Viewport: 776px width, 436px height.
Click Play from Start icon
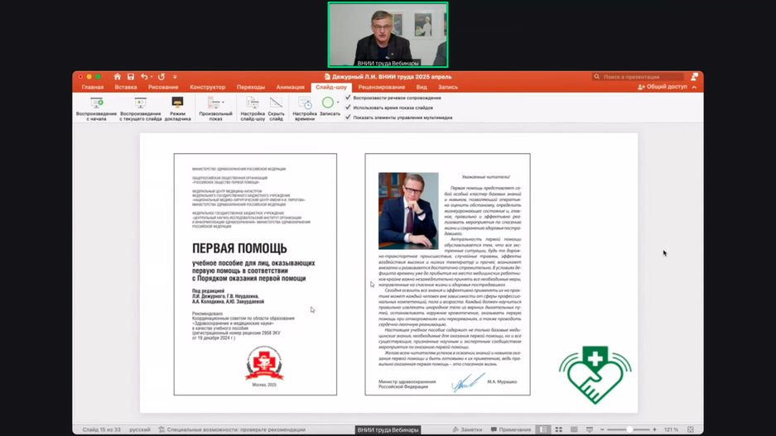point(96,103)
